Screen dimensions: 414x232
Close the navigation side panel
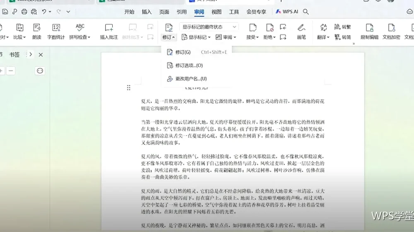click(41, 55)
